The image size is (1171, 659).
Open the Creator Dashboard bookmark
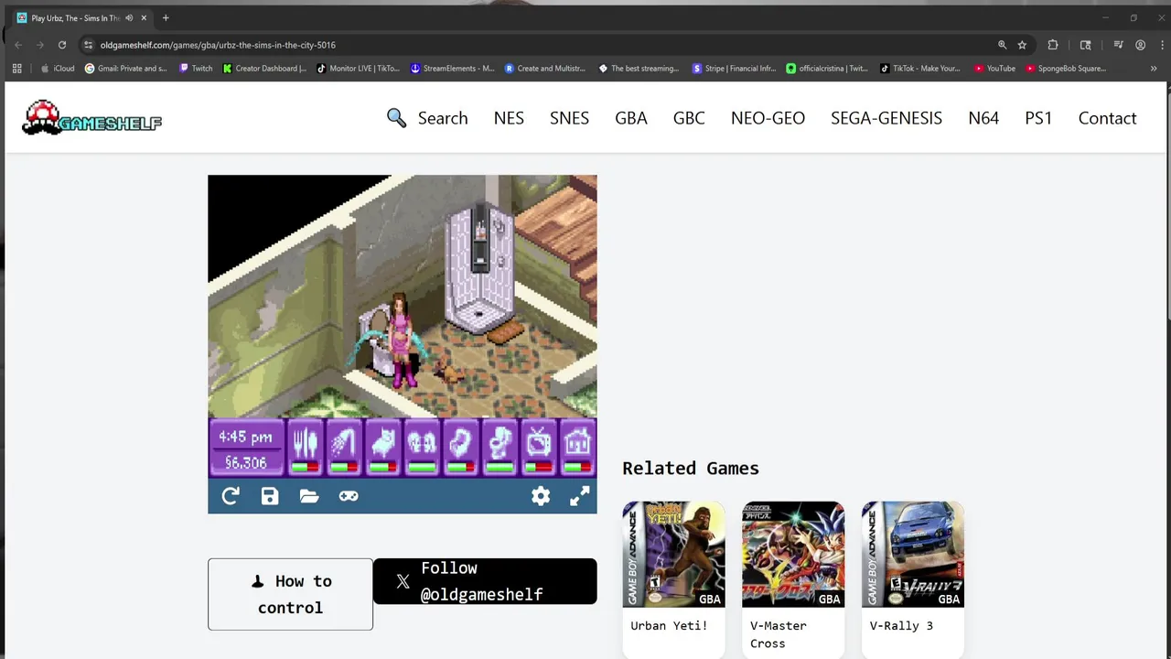click(x=264, y=69)
